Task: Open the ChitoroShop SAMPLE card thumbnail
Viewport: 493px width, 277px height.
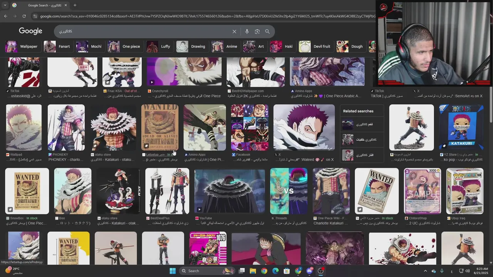Action: coord(423,191)
